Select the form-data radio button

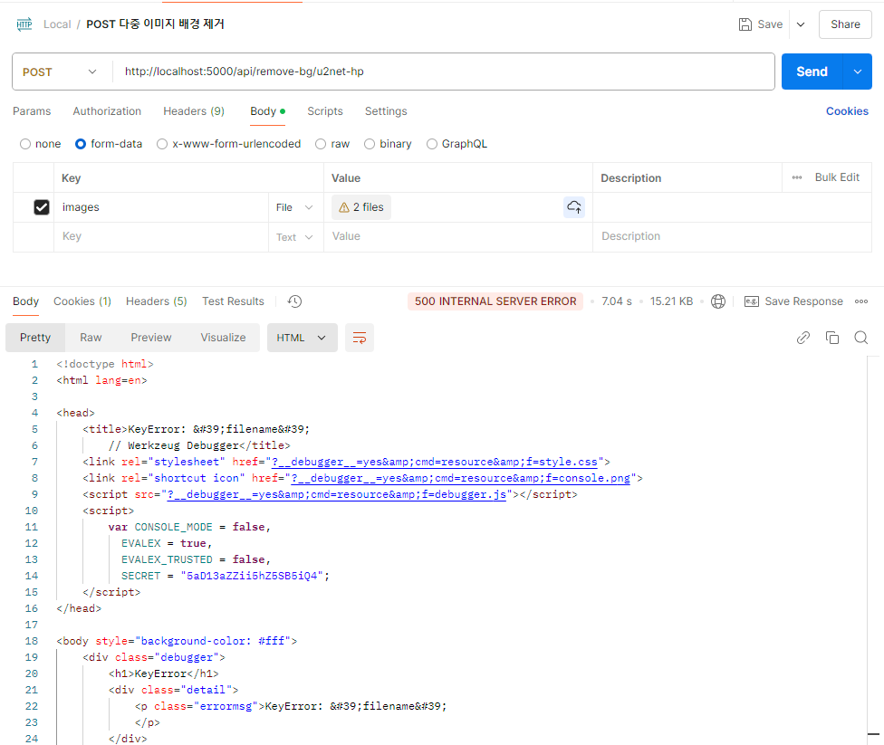pos(80,144)
